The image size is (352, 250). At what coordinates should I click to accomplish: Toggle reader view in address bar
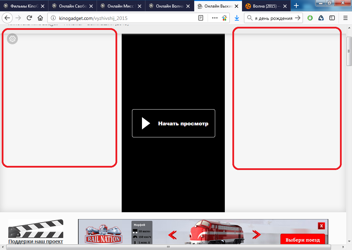[201, 18]
